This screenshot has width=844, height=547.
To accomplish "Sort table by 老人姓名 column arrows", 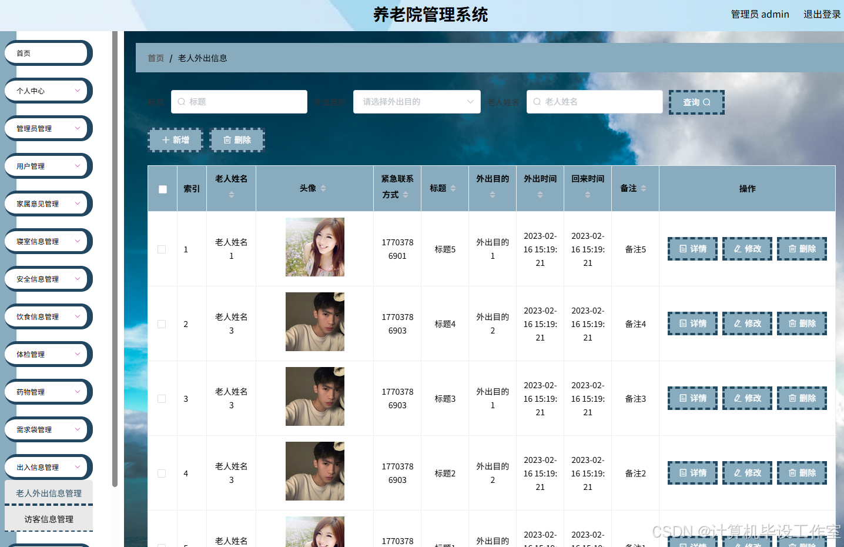I will (x=232, y=195).
